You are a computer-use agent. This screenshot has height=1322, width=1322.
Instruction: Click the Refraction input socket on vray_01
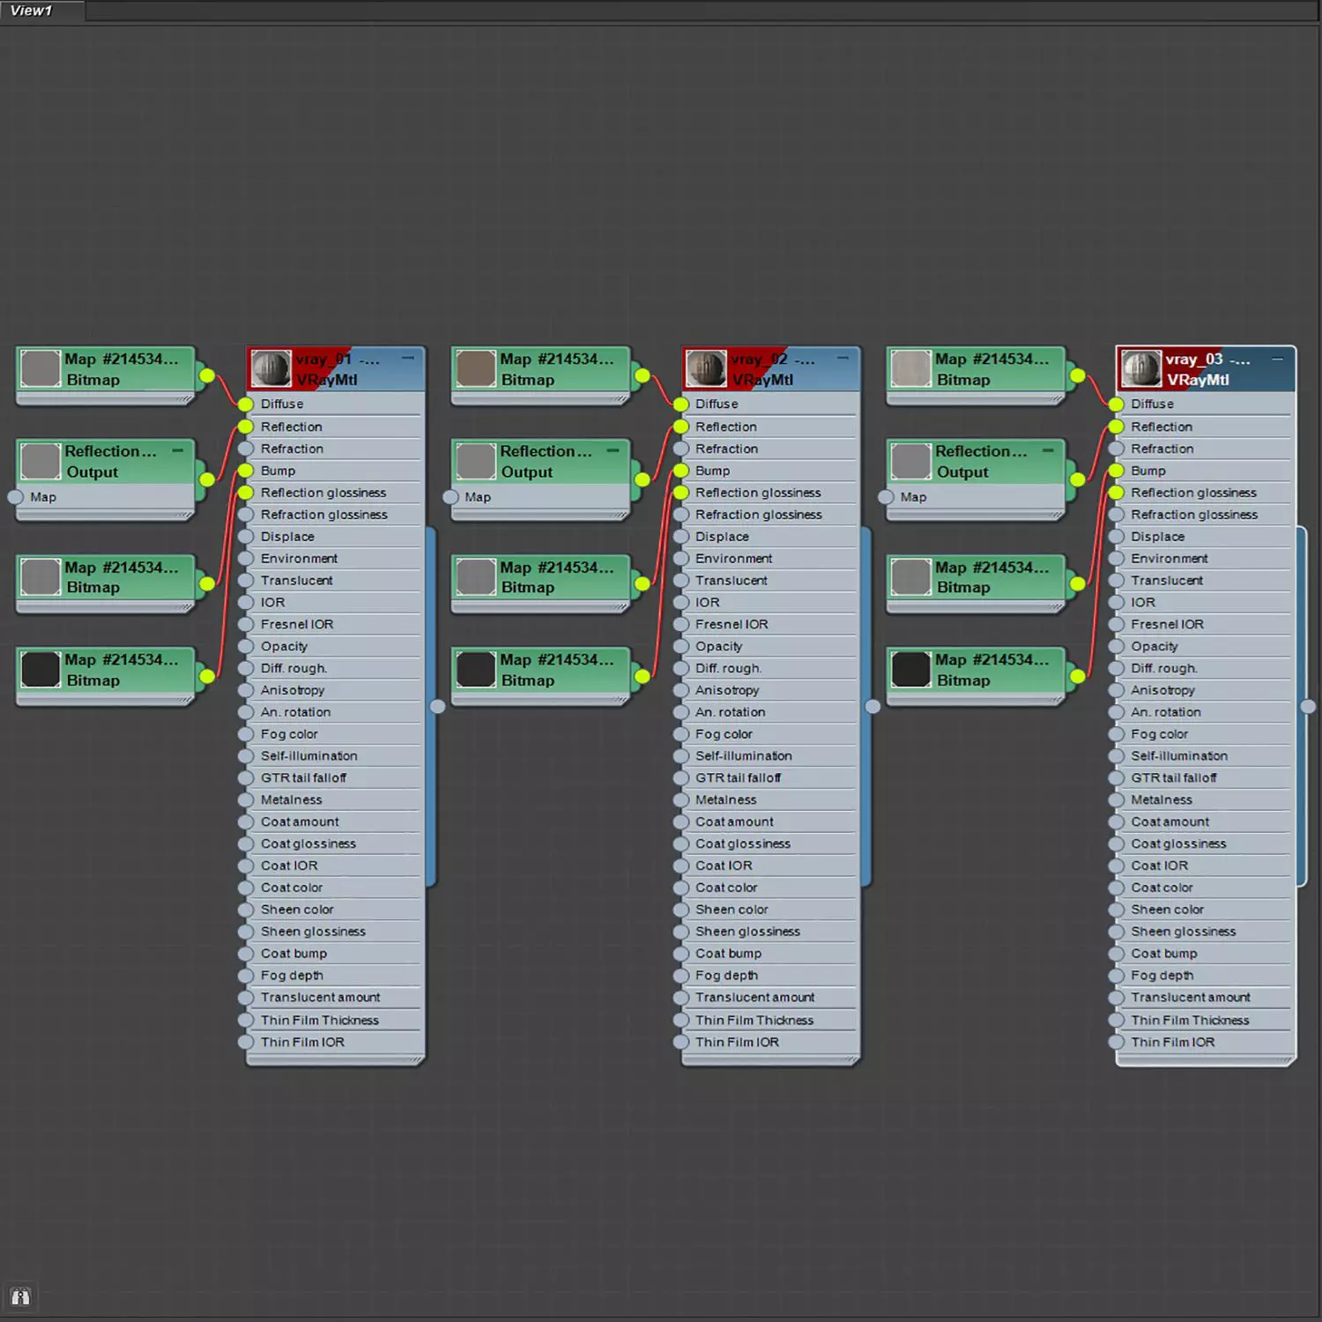point(246,449)
